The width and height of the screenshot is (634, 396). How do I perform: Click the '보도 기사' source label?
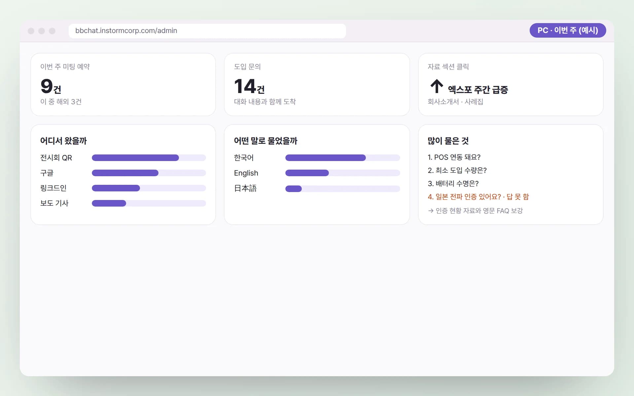(x=54, y=203)
